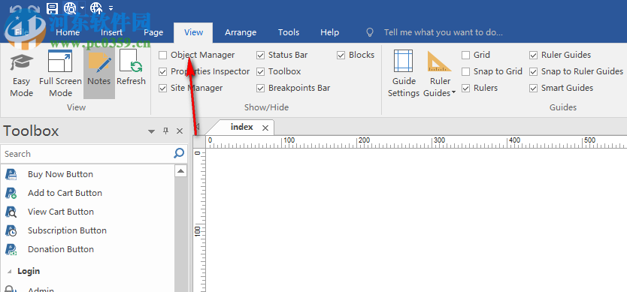Screen dimensions: 627x292
Task: Save the project with the floppy disk icon
Action: pyautogui.click(x=52, y=8)
